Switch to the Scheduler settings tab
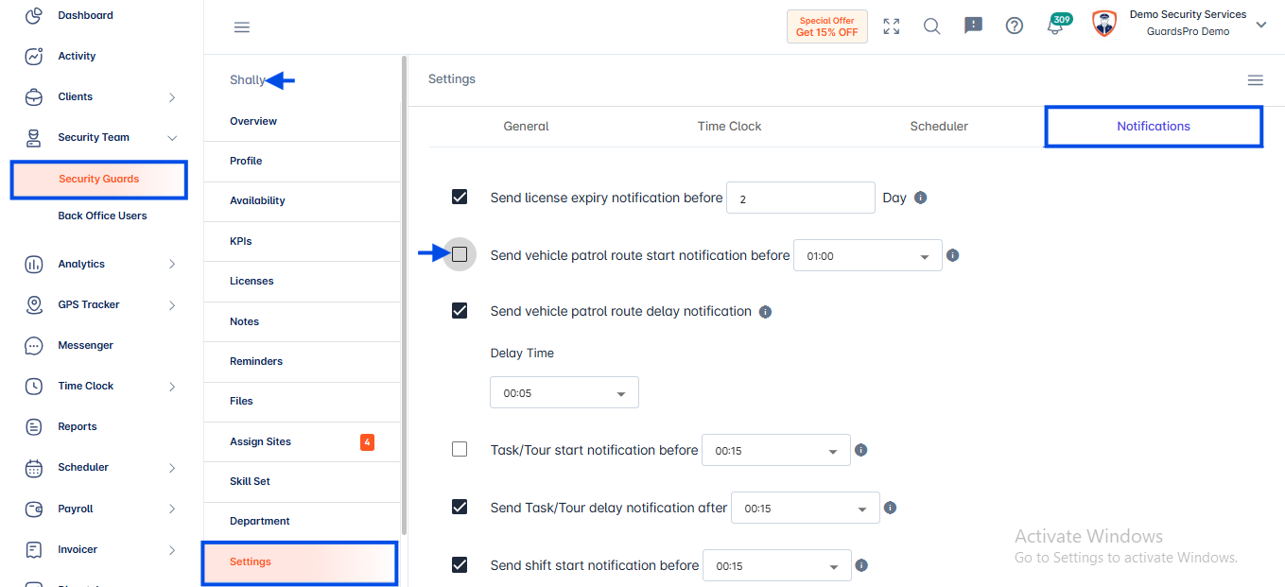The image size is (1285, 587). click(x=939, y=126)
